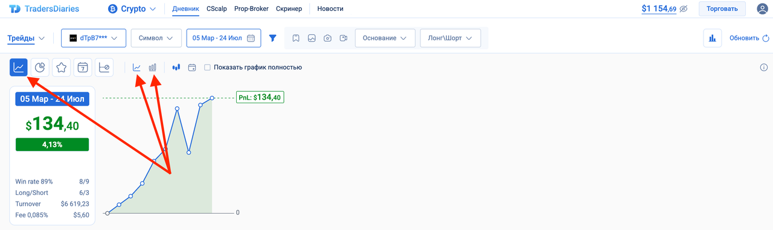Click the Торговать button

click(x=722, y=9)
